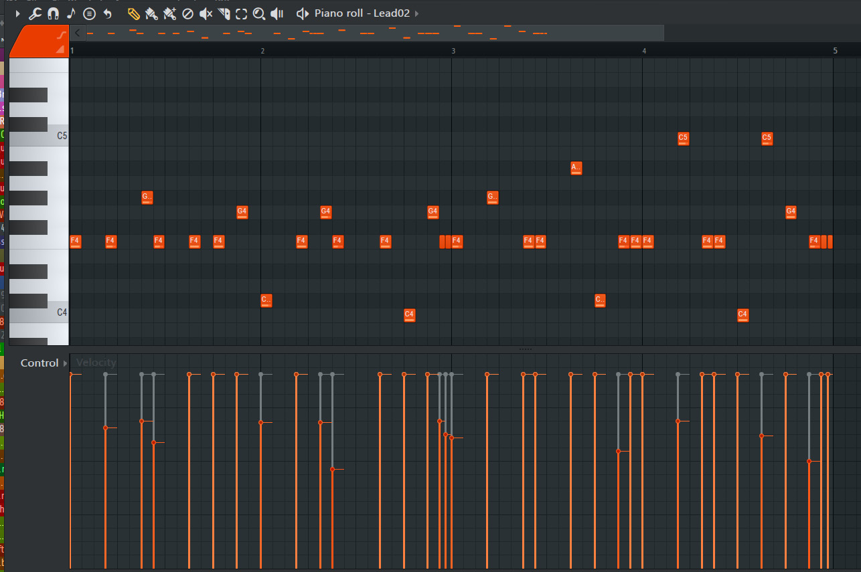Select the Playback scrub speaker tool
The width and height of the screenshot is (861, 572).
point(277,13)
